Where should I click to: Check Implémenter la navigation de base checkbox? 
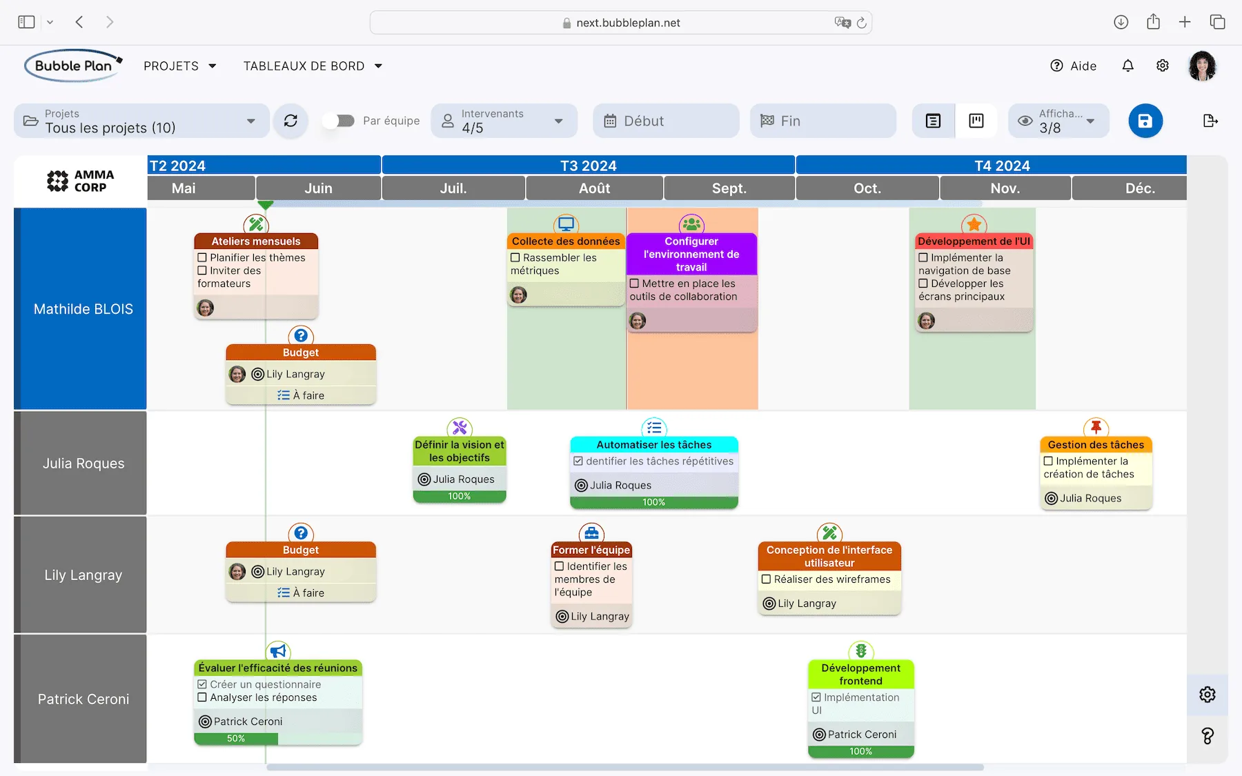pos(923,257)
